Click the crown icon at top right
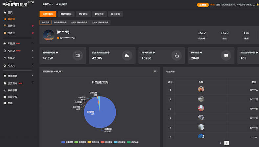Viewport: 259px width, 147px height. [257, 5]
